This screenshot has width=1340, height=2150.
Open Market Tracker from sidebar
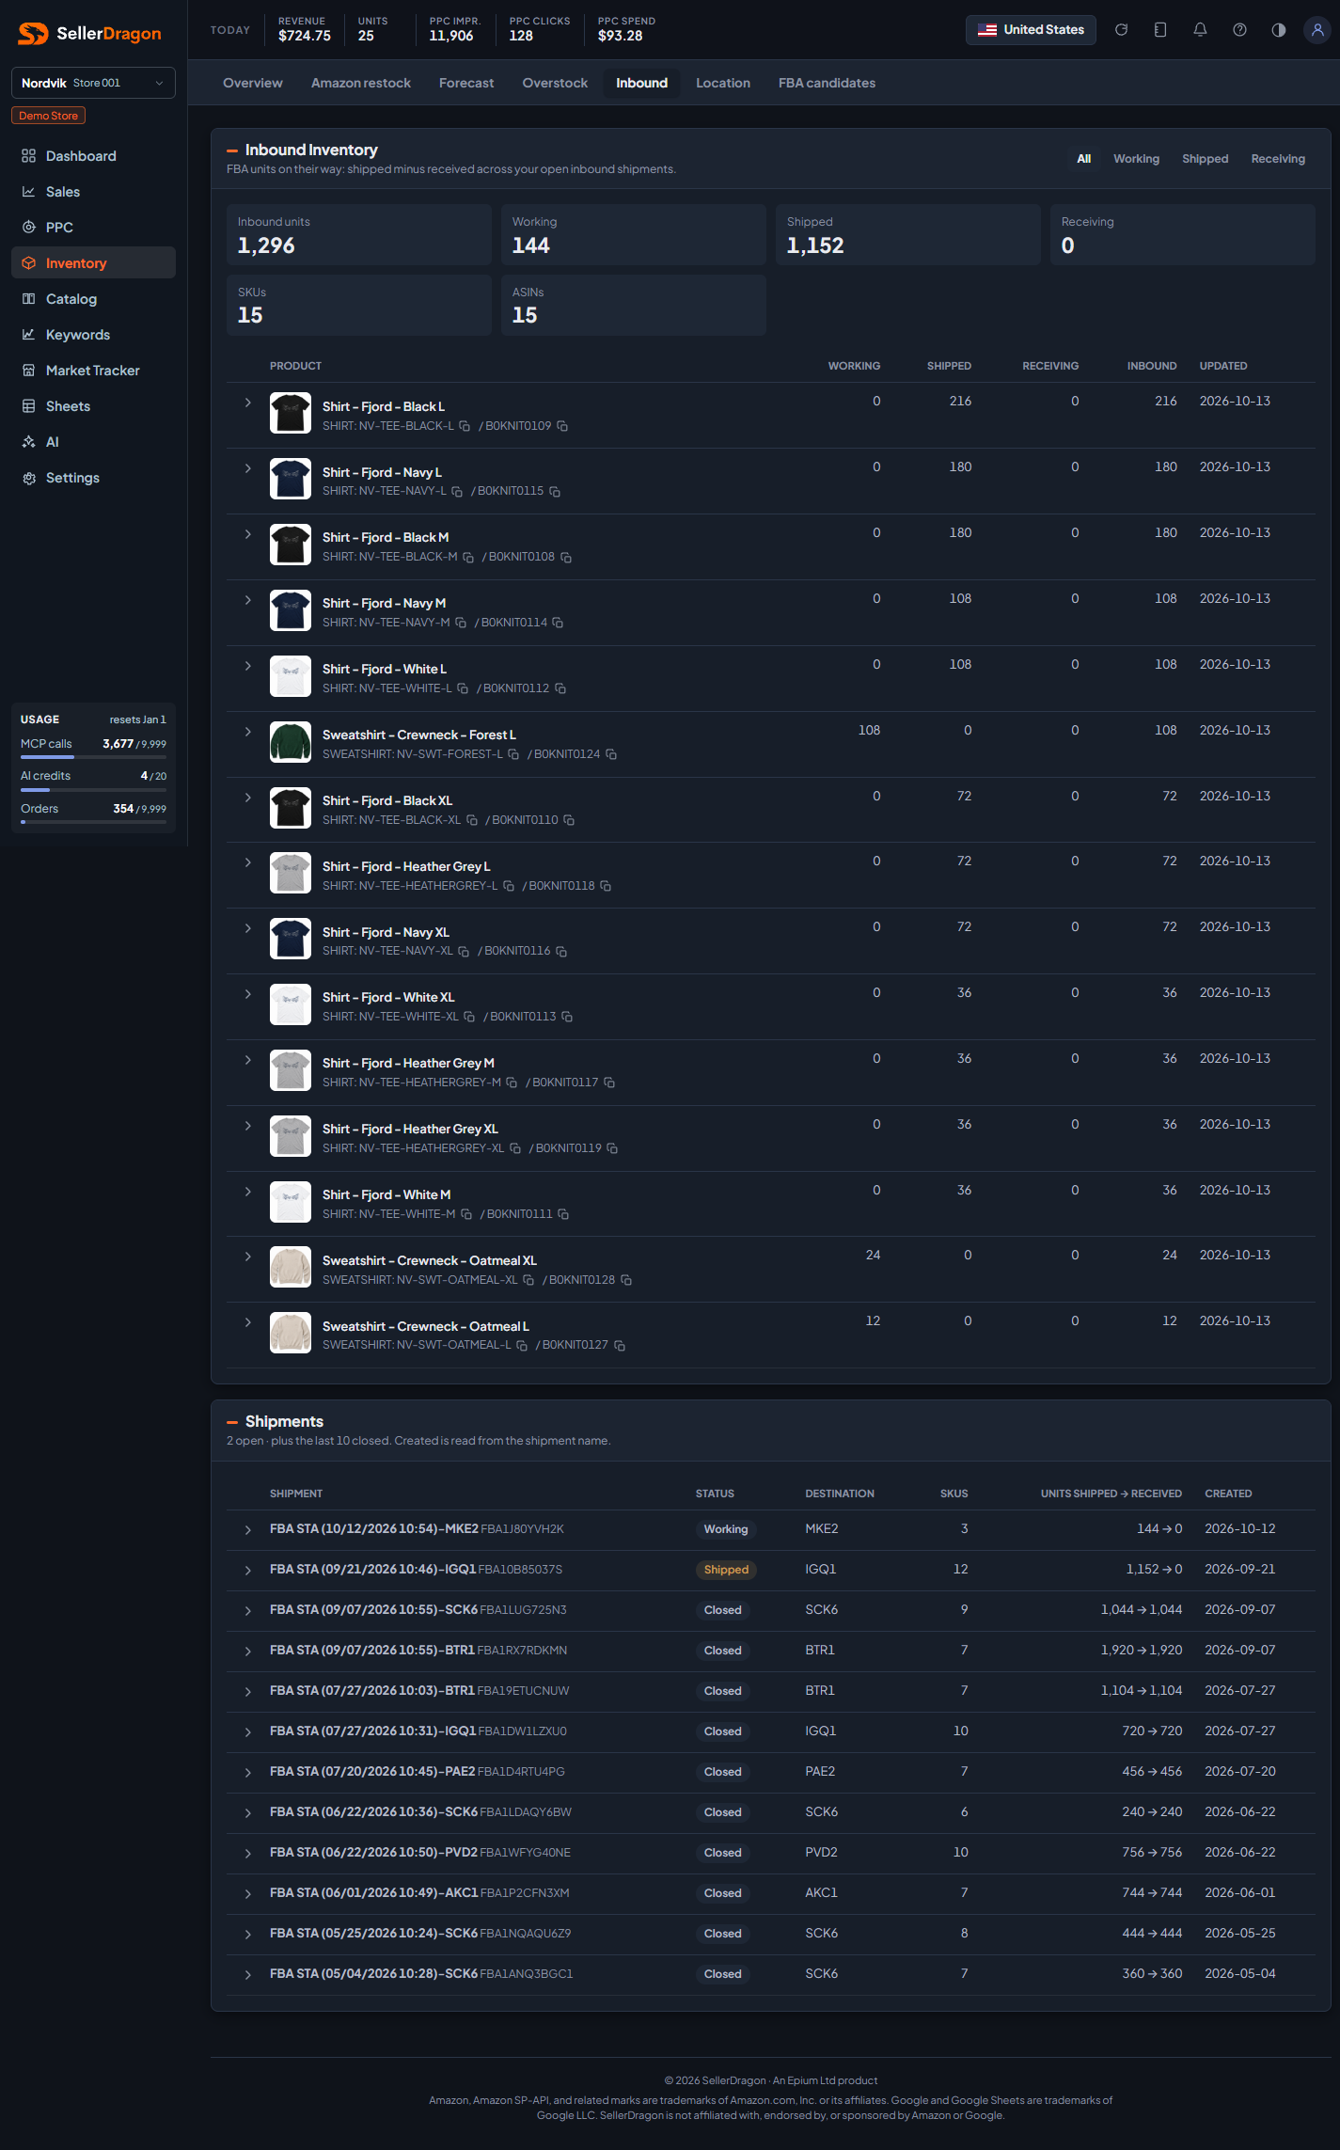[93, 371]
